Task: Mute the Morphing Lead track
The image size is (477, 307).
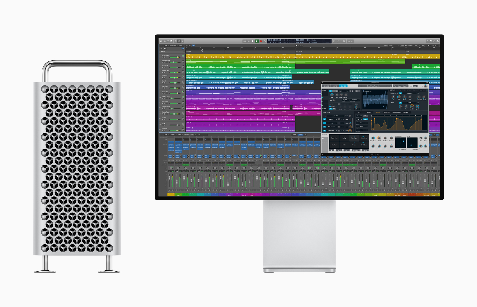Action: coord(163,62)
